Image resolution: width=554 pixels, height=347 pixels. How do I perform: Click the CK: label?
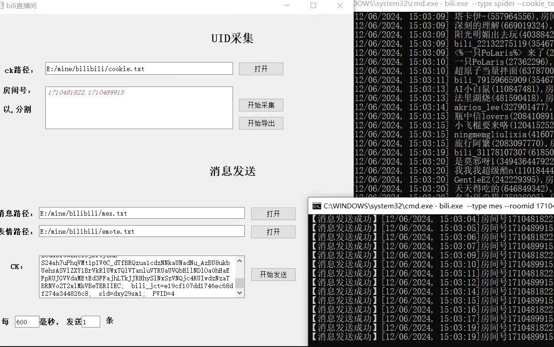17,267
